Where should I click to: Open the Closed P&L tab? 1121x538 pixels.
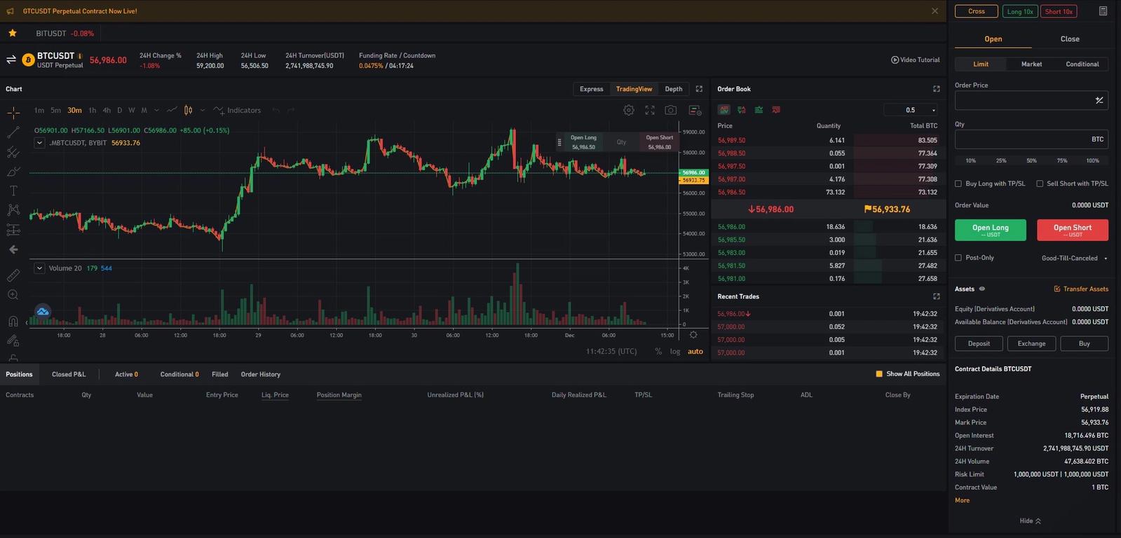point(69,374)
